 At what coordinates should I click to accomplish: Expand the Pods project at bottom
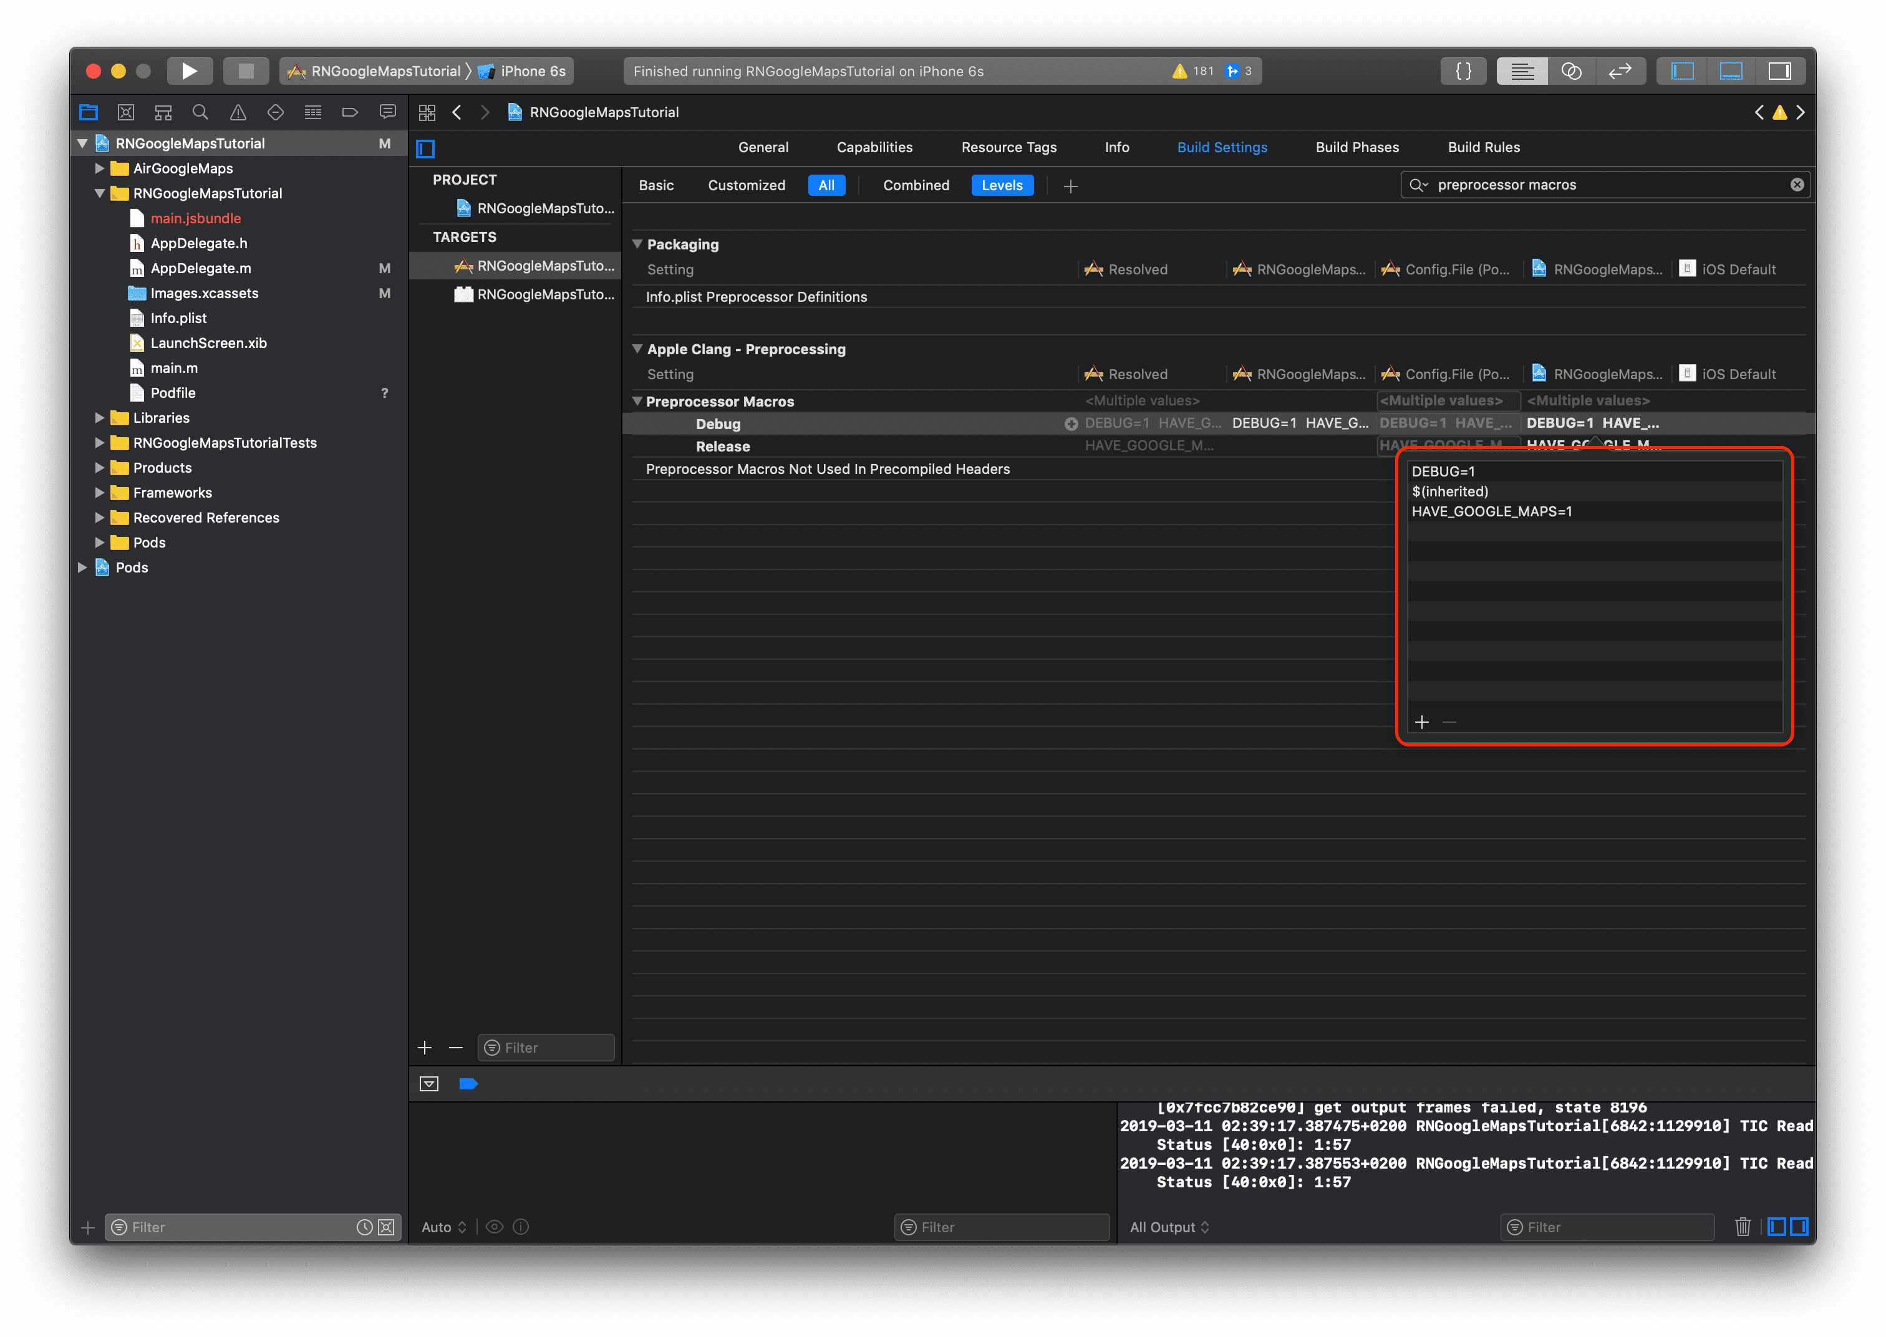point(82,567)
